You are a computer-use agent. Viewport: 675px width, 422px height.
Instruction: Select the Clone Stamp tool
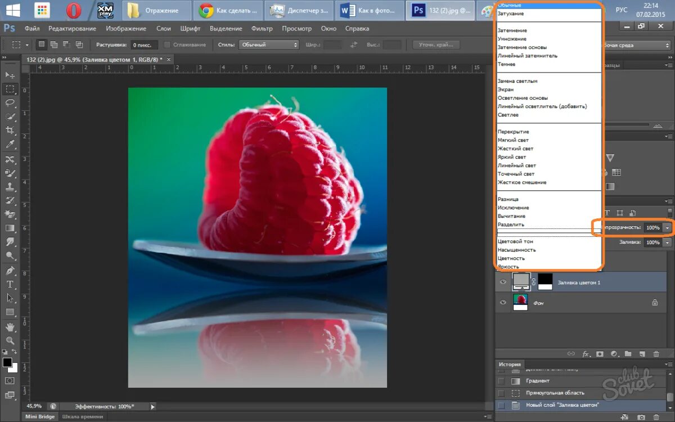[10, 187]
